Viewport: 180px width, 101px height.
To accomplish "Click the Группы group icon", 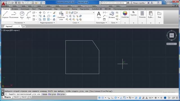I will (x=134, y=13).
